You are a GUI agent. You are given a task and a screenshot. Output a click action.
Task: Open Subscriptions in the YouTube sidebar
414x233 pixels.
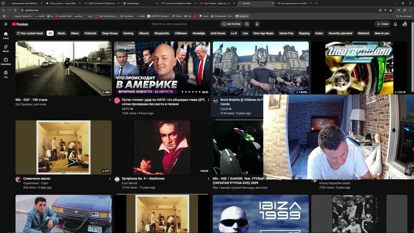(6, 61)
